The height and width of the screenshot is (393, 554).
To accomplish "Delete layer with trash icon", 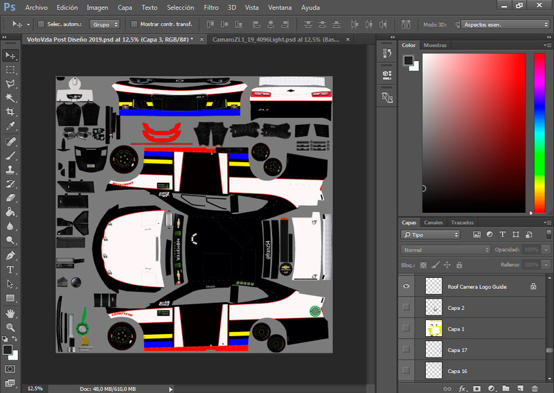I will point(535,388).
